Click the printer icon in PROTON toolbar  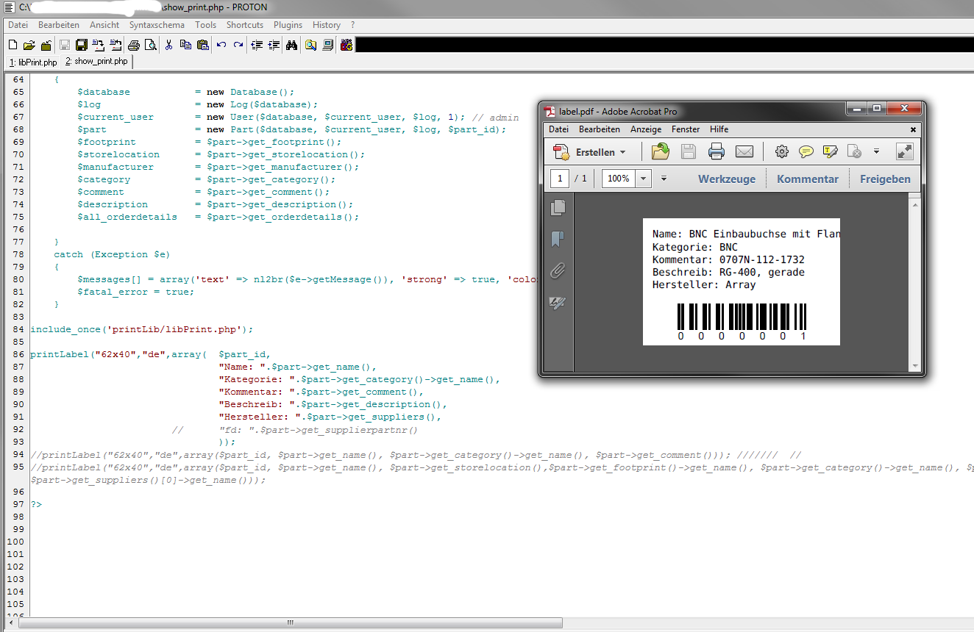coord(133,45)
